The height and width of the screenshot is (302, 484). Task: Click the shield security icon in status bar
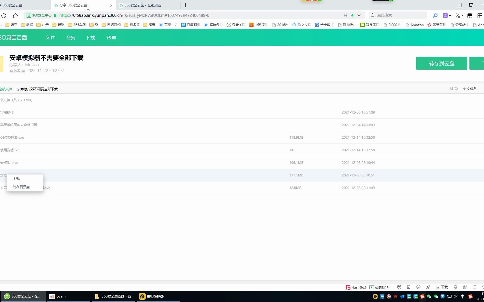pyautogui.click(x=399, y=287)
